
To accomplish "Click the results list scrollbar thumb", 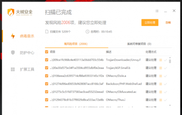I will coord(170,61).
